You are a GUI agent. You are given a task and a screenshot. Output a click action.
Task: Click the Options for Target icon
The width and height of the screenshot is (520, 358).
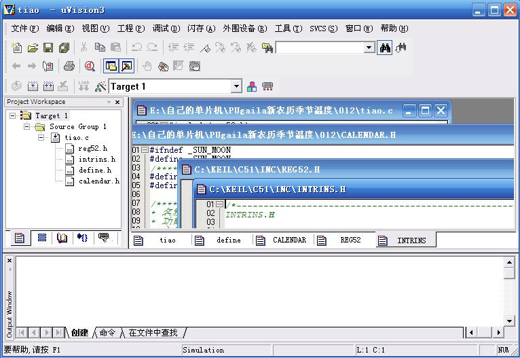(100, 86)
